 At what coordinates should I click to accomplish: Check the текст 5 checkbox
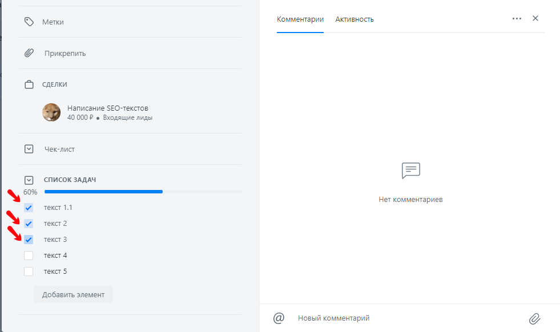coord(29,272)
